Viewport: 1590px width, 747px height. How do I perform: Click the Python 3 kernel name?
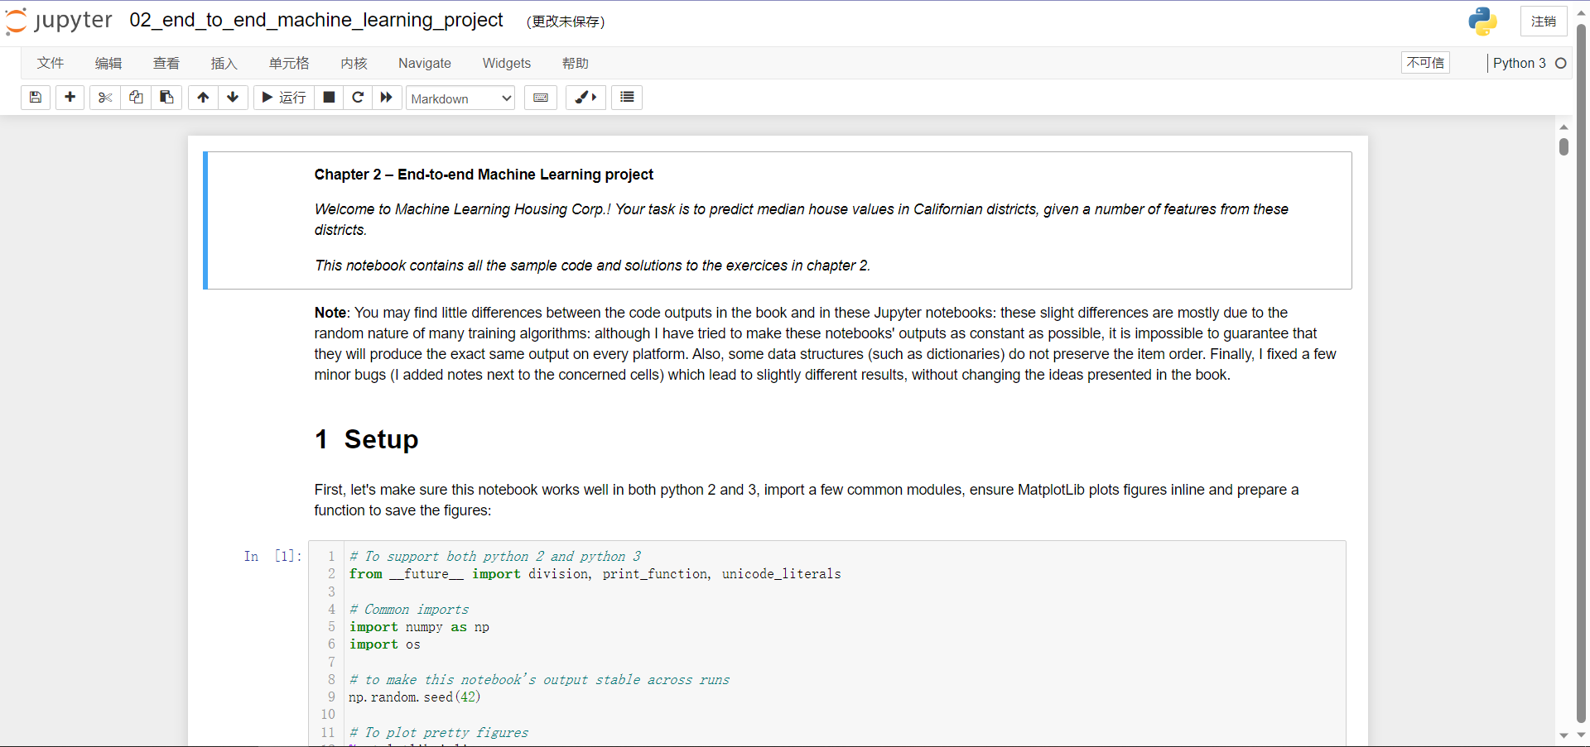(x=1520, y=63)
